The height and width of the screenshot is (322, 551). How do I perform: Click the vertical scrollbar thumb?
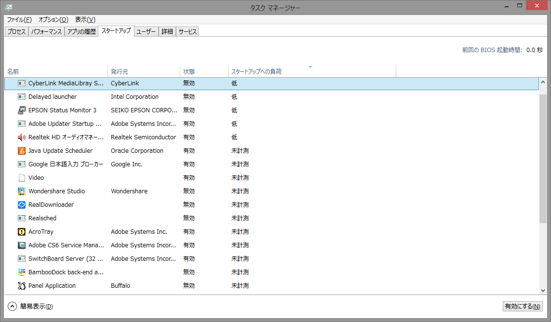point(543,158)
